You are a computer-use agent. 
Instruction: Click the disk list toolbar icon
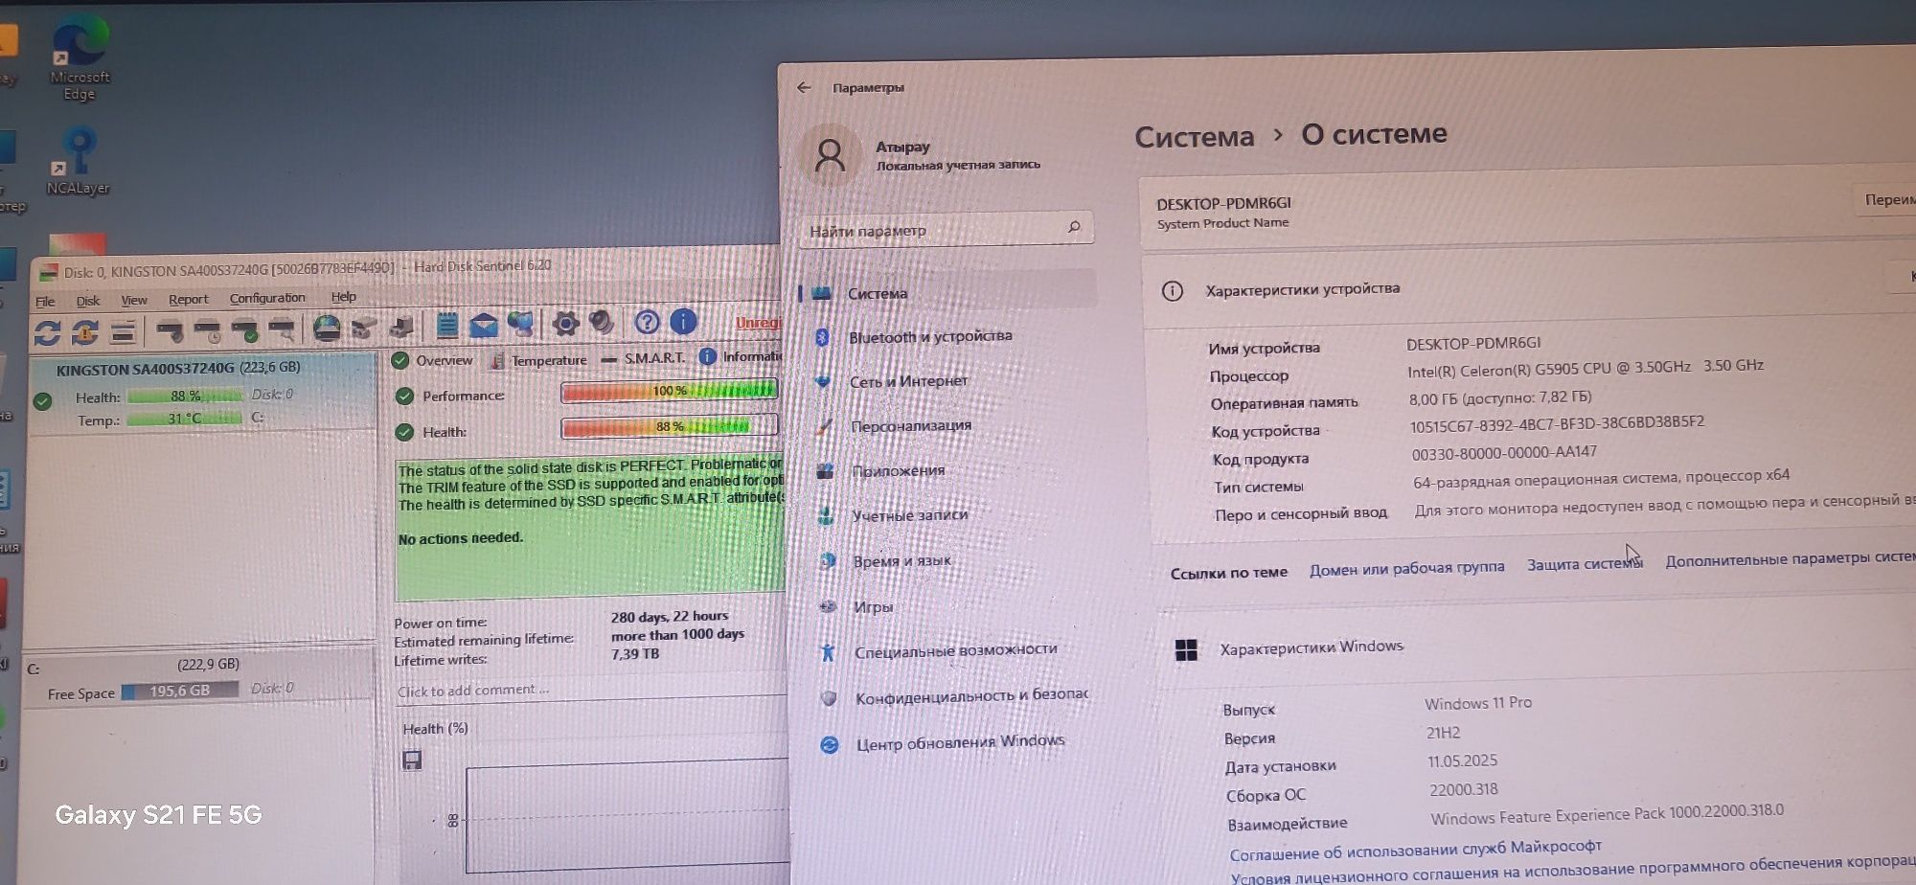[123, 332]
